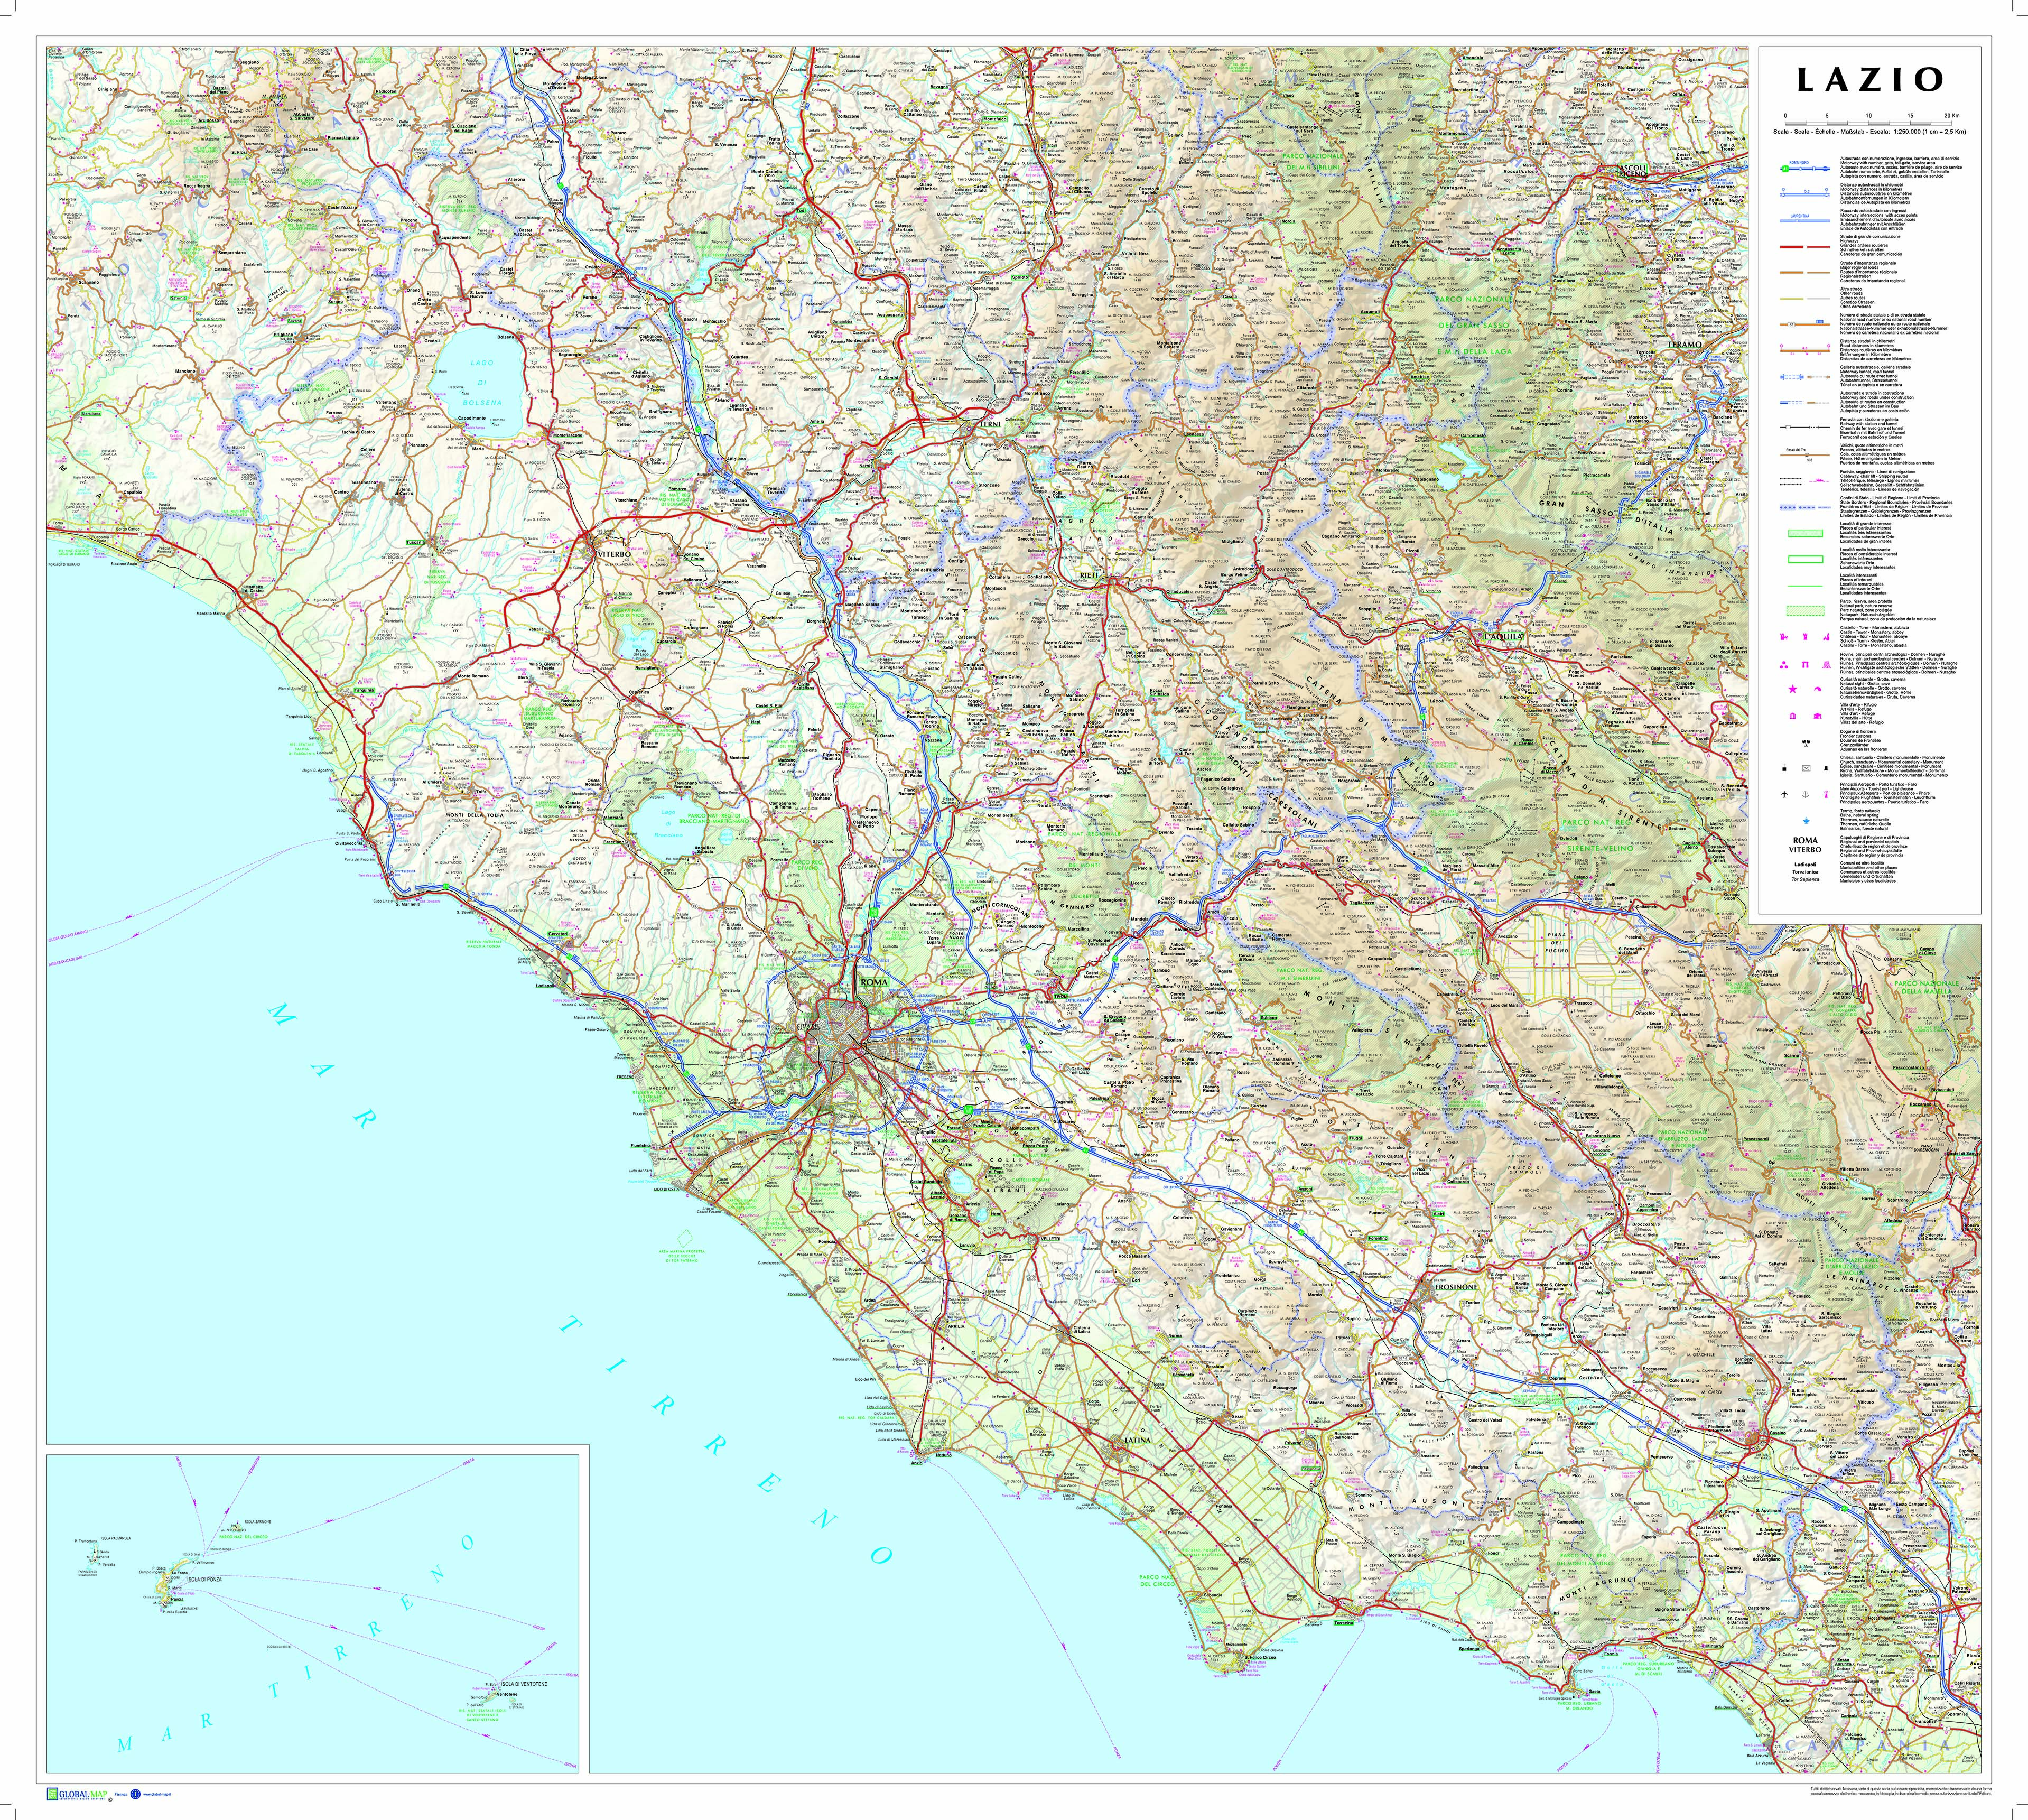The width and height of the screenshot is (2028, 1820).
Task: Click the pink dolmen symbol in legend
Action: (x=1806, y=665)
